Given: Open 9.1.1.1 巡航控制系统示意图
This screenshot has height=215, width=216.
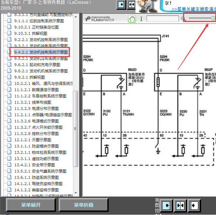Looking at the screenshot, I should (x=39, y=21).
